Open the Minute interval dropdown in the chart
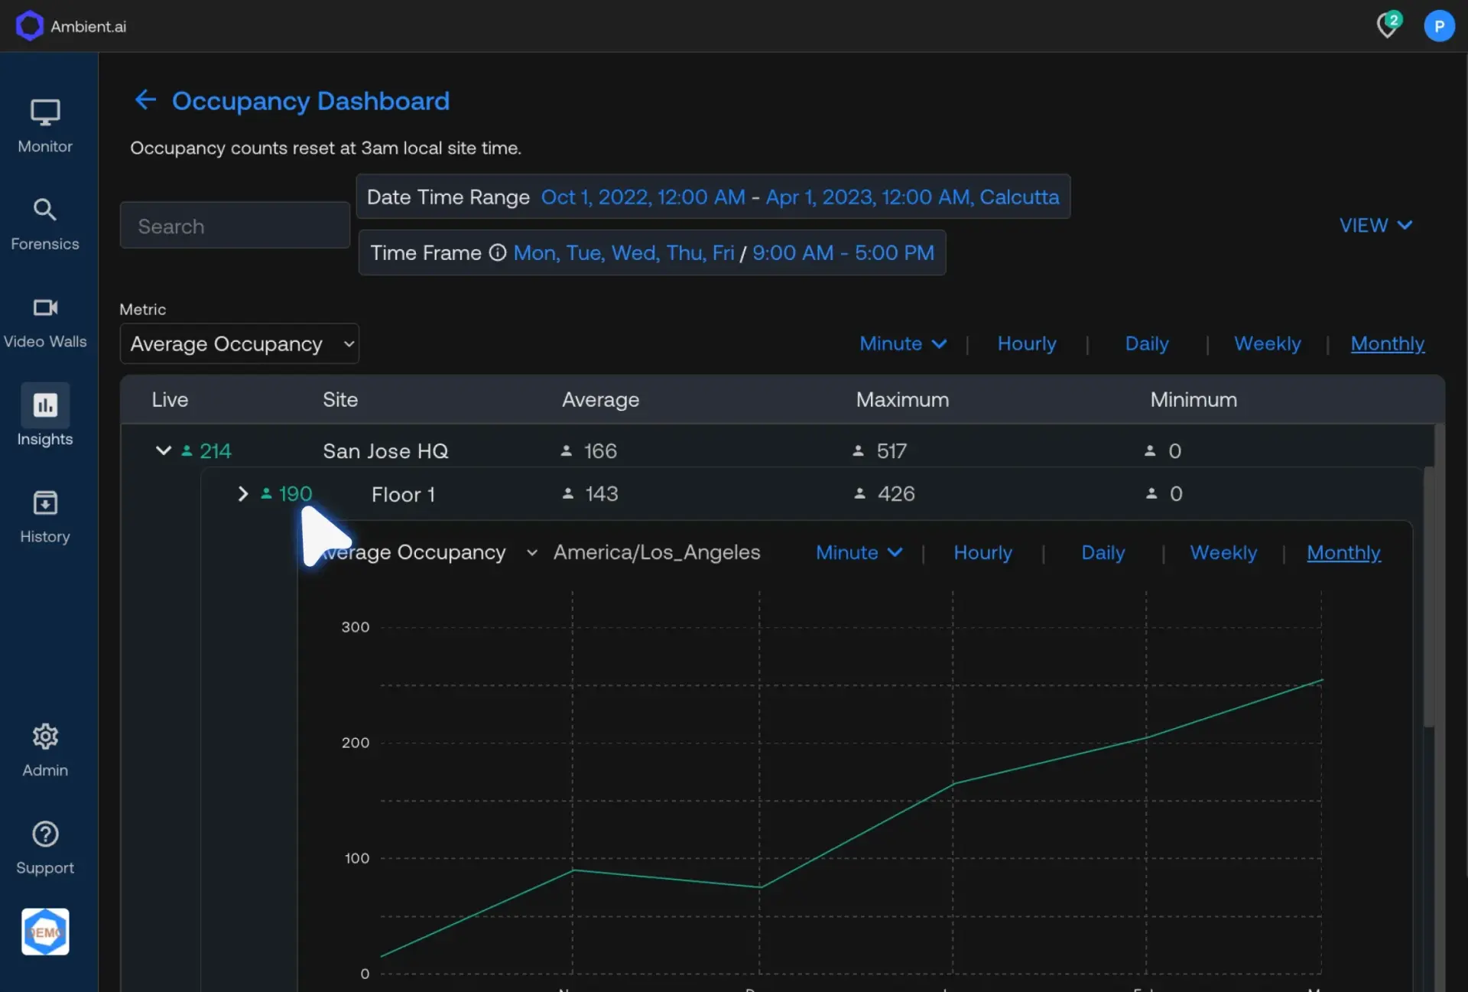Viewport: 1468px width, 992px height. (x=858, y=552)
